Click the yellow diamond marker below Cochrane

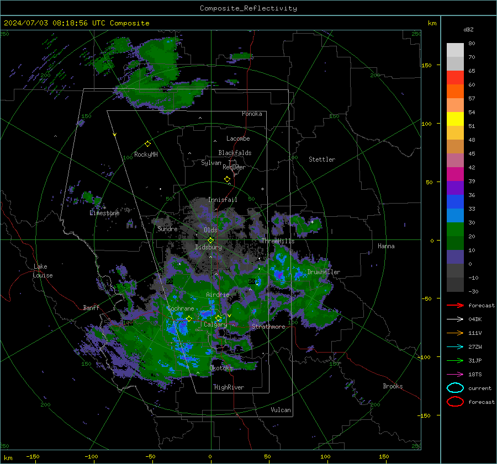[189, 318]
